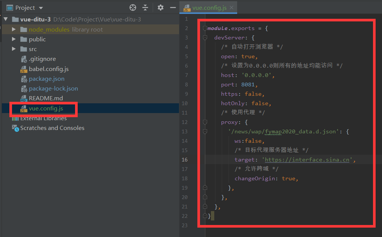Click the package.json file icon
This screenshot has height=237, width=382.
coord(24,79)
